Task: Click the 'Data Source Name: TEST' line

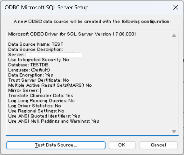Action: [36, 44]
